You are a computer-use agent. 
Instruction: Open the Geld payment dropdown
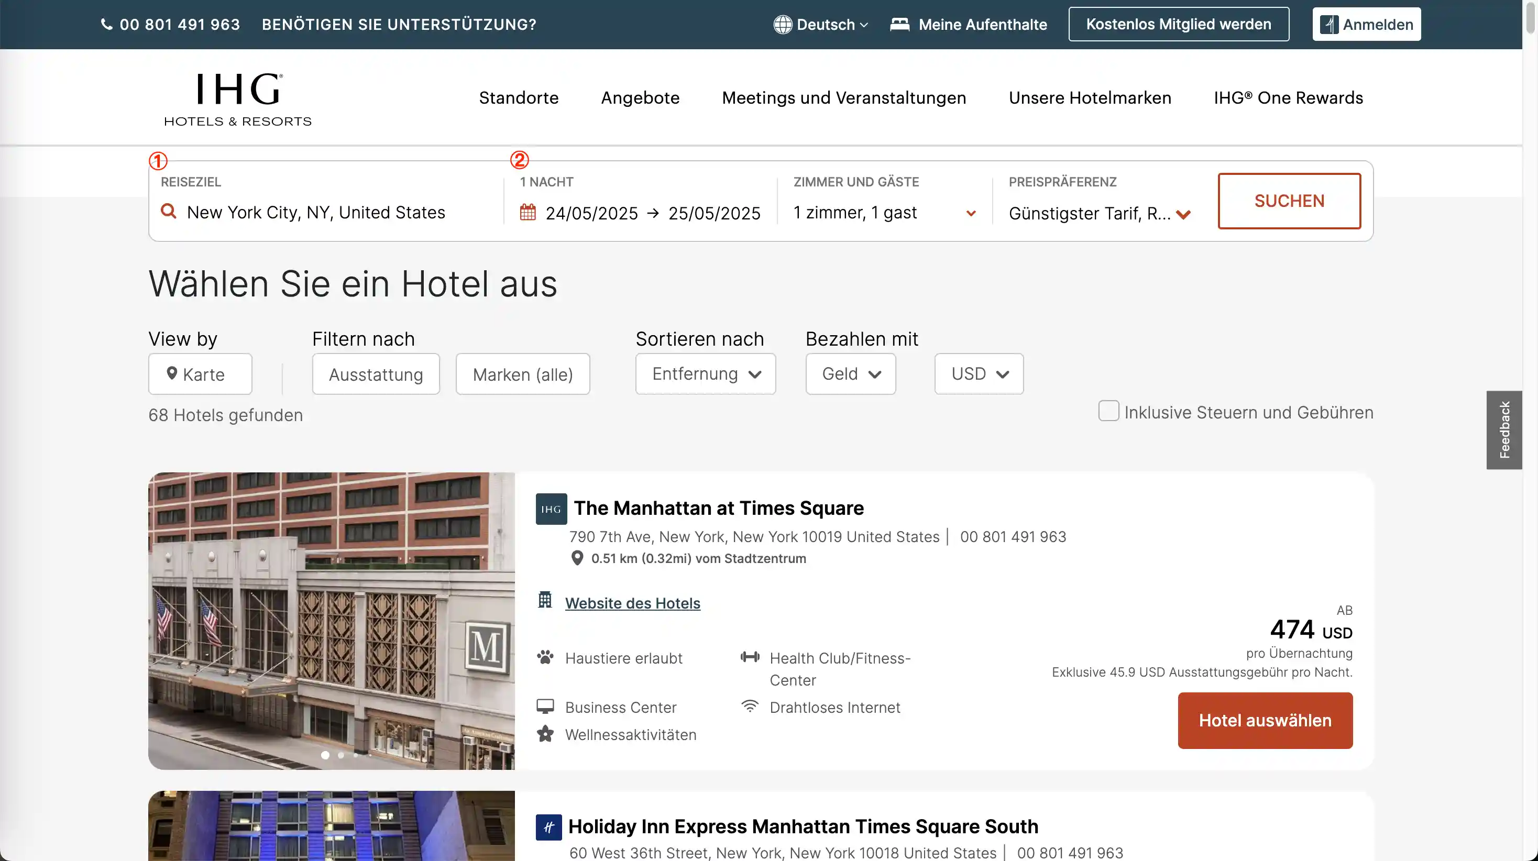(x=851, y=374)
